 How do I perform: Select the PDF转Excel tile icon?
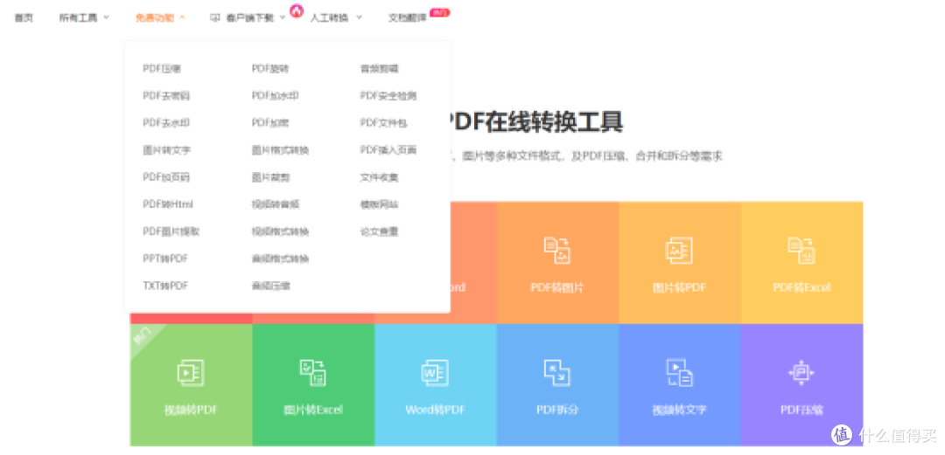(x=801, y=251)
